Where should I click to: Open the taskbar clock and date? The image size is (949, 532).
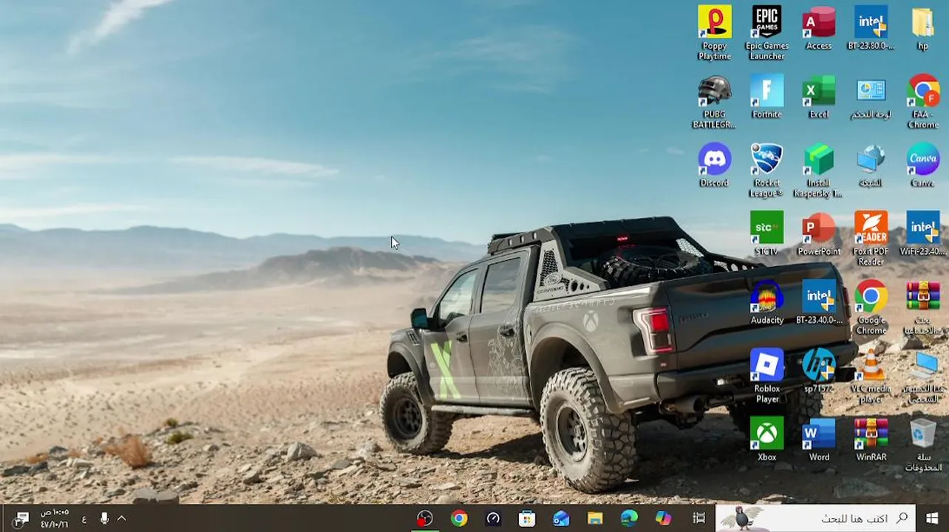[x=54, y=518]
